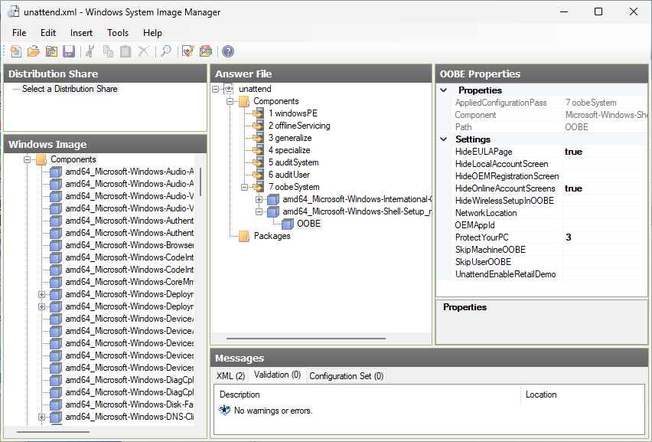
Task: Click the 5 auditSystem pass folder icon
Action: 258,162
